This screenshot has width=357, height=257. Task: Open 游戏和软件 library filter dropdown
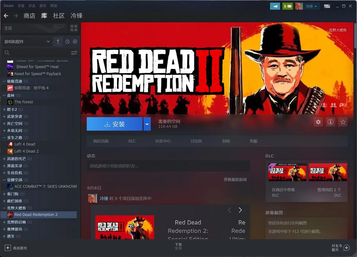point(27,42)
